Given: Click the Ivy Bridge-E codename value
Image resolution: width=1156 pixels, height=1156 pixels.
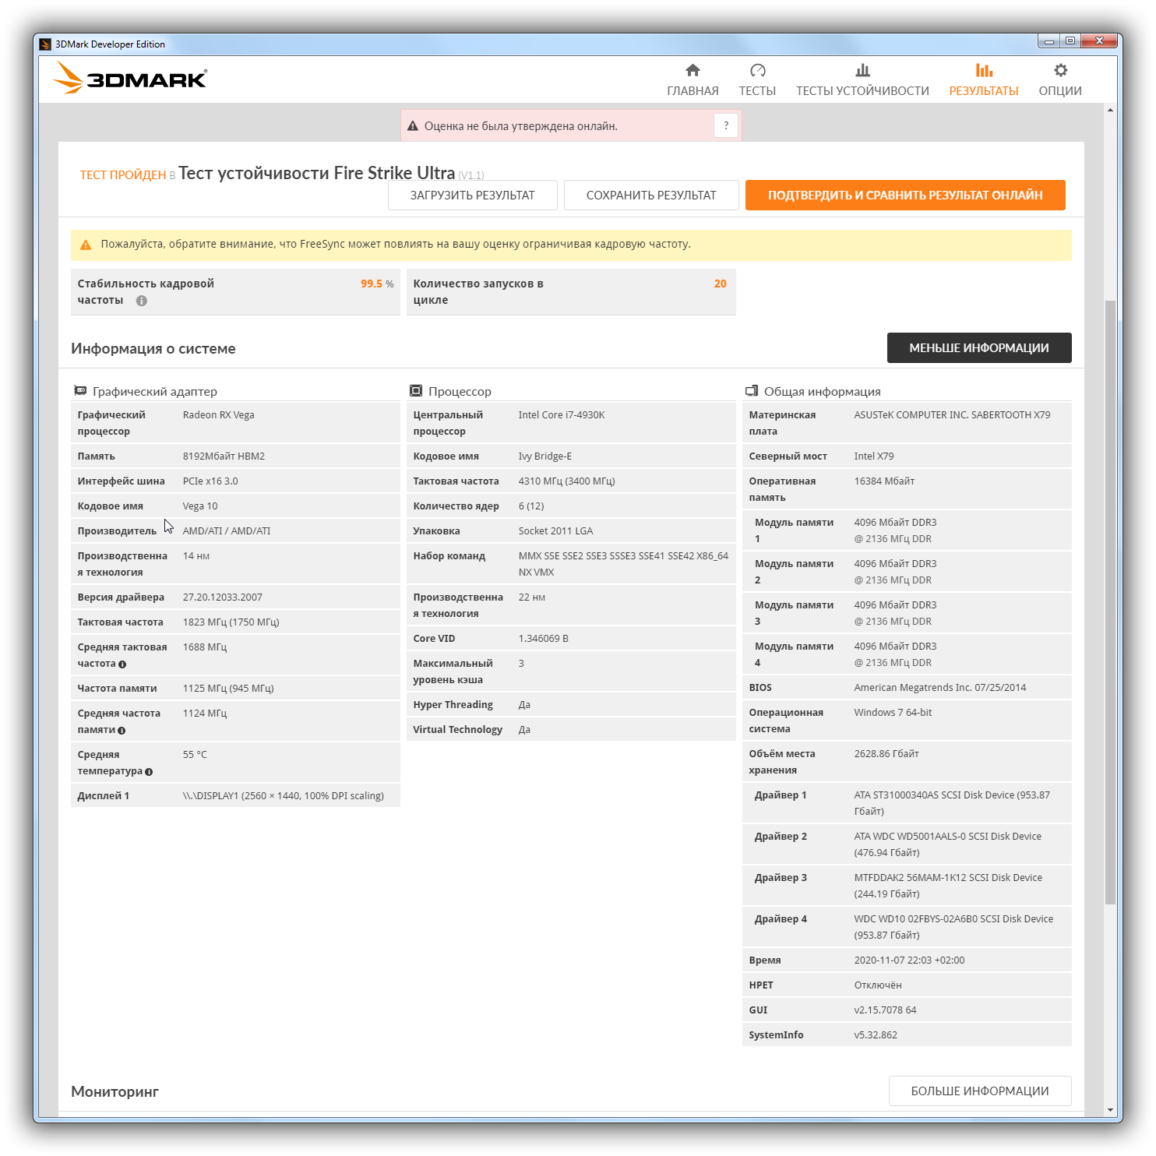Looking at the screenshot, I should click(545, 456).
